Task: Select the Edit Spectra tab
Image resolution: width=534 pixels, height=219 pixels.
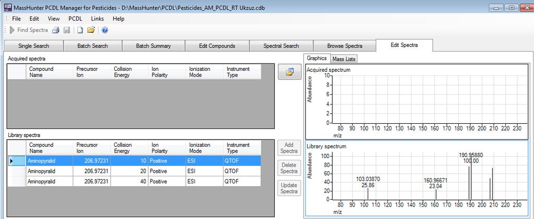Action: point(404,45)
